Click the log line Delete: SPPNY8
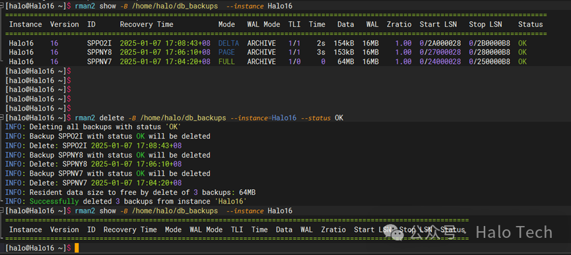Screen dimensions: 571x255 pos(93,164)
